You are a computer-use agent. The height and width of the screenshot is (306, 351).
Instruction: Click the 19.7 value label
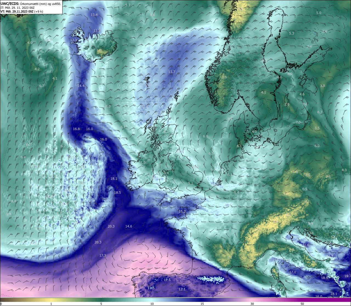pos(347,276)
